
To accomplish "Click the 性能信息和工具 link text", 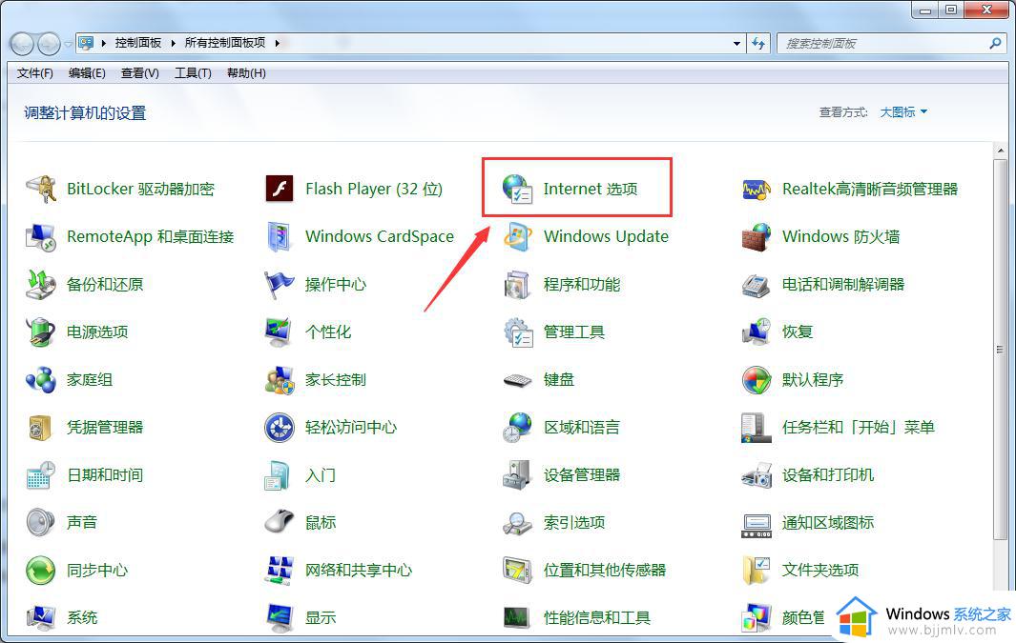I will pos(597,618).
